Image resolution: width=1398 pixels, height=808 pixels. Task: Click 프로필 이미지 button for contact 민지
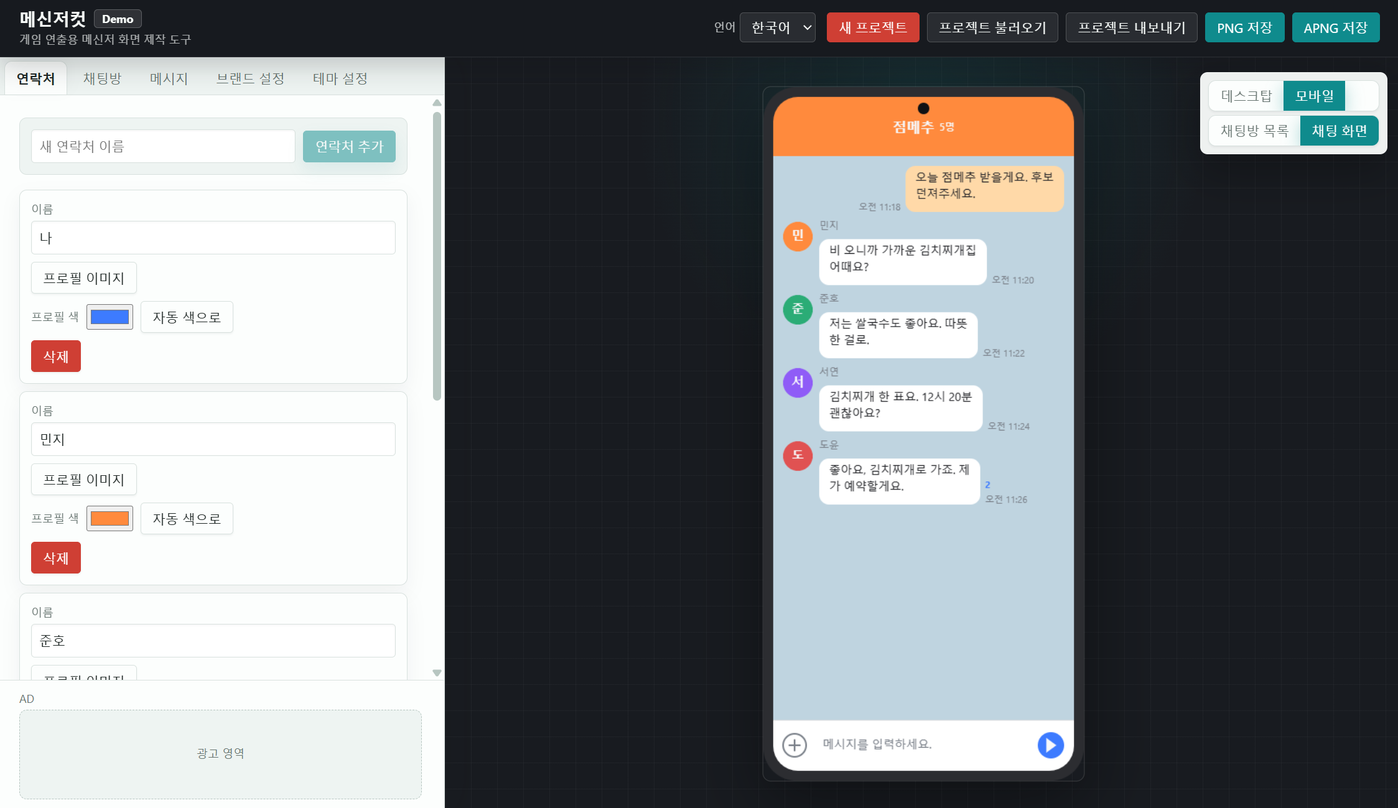(x=84, y=480)
